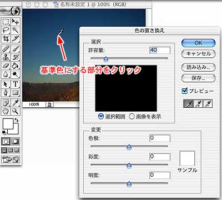Select the Notes tool
The height and width of the screenshot is (200, 222).
pos(6,103)
